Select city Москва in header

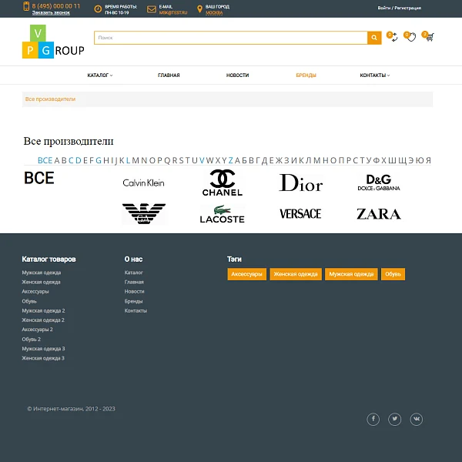click(214, 12)
